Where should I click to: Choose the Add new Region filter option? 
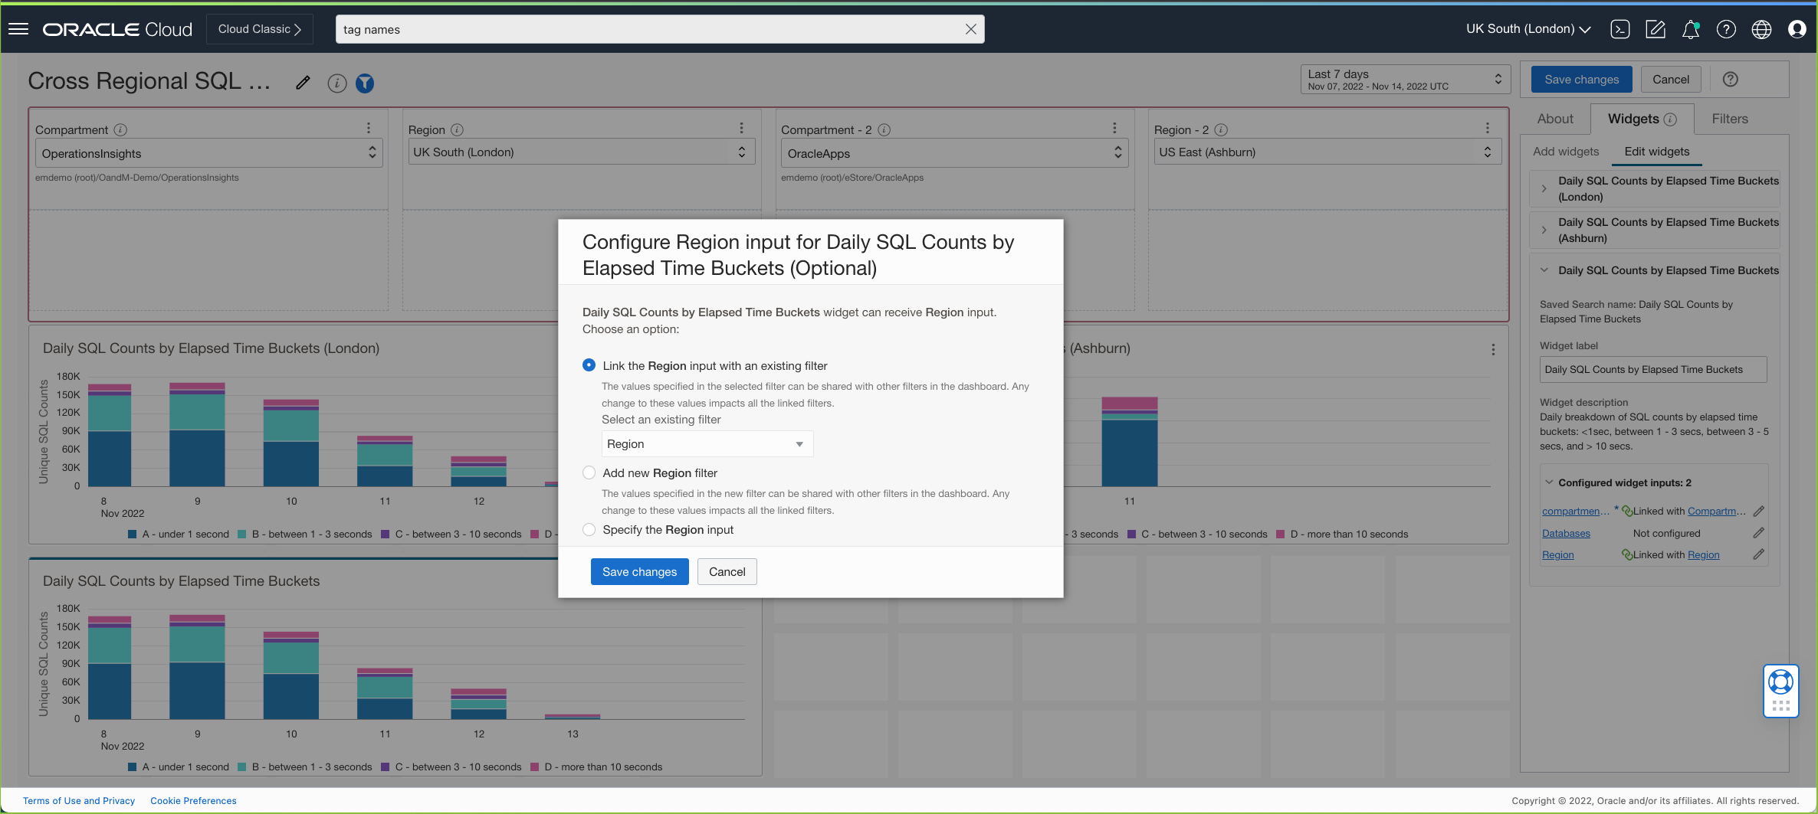(589, 472)
